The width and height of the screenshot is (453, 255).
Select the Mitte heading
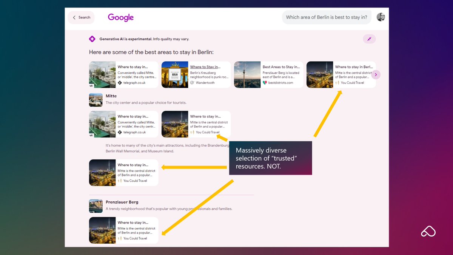click(111, 96)
